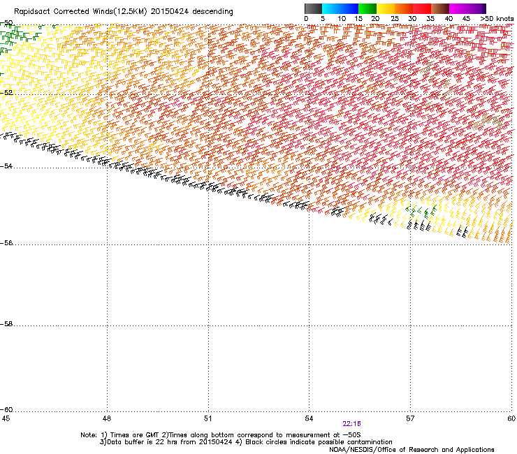This screenshot has height=454, width=517.
Task: Click the yellow 20-25 knots legend swatch
Action: [386, 8]
